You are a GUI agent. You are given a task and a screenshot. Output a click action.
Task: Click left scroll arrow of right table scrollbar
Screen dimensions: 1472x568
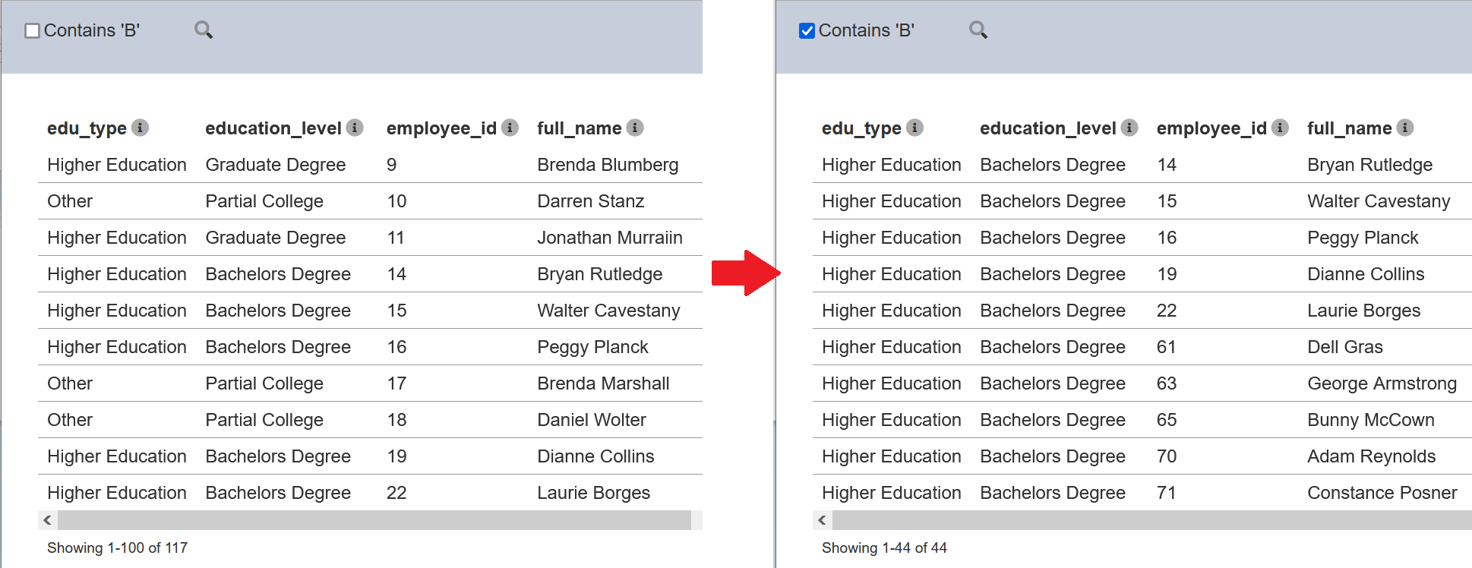822,520
